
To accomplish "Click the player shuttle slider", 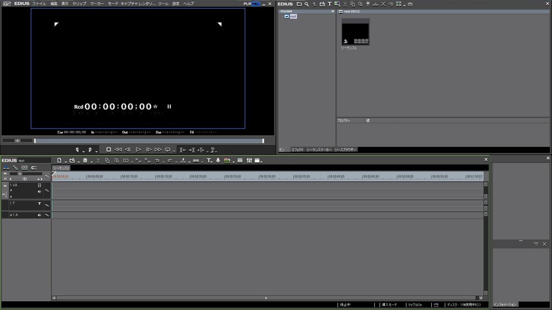I will point(17,140).
